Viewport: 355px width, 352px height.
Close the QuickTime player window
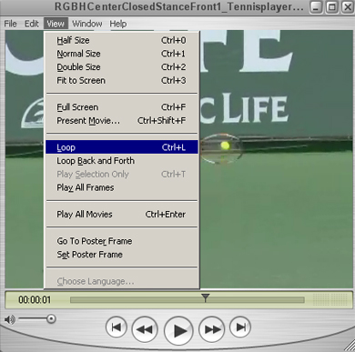tap(348, 7)
